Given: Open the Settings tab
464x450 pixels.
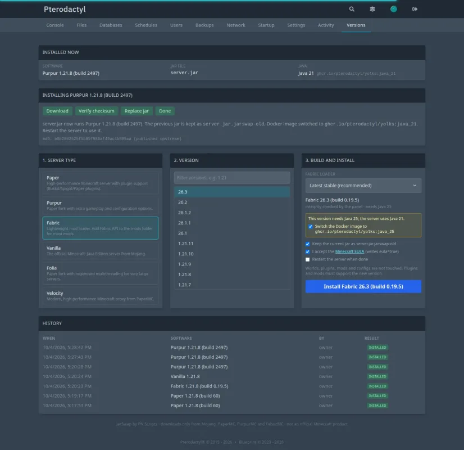Looking at the screenshot, I should point(296,25).
